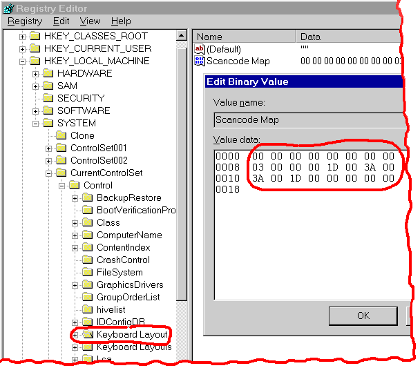Click the Data column header

(x=348, y=37)
